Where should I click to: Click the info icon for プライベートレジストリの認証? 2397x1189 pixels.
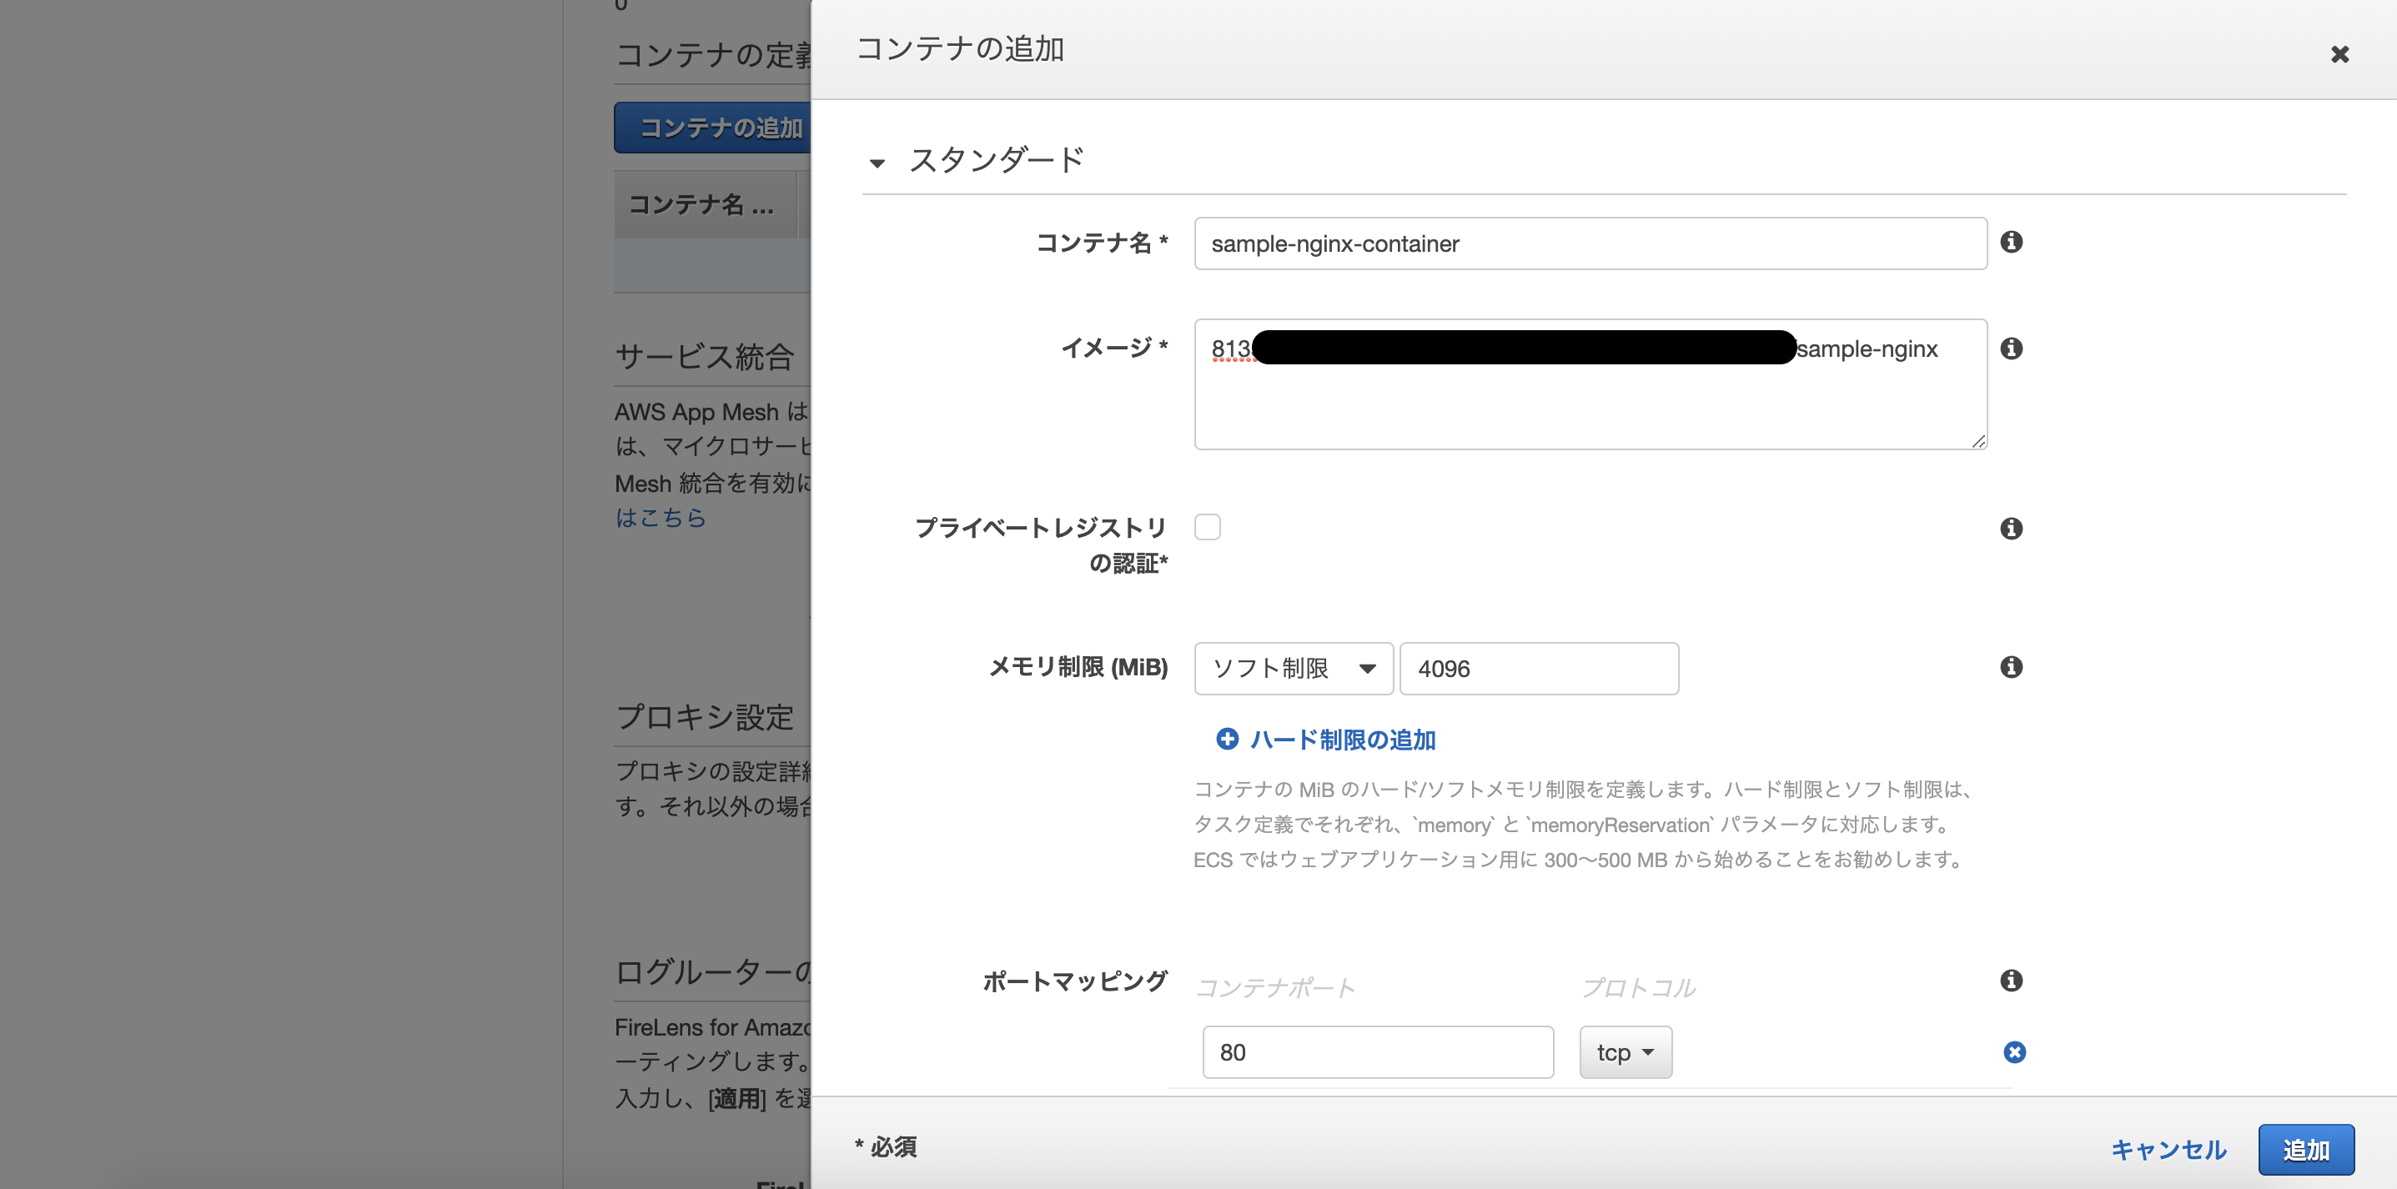click(2012, 529)
